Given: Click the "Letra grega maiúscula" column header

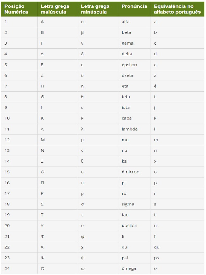Looking at the screenshot, I should coord(55,9).
